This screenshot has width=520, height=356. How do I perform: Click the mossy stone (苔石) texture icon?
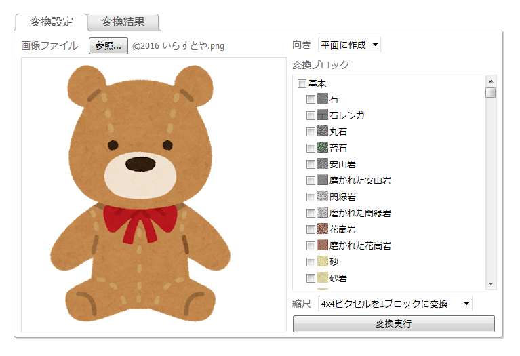coord(323,148)
